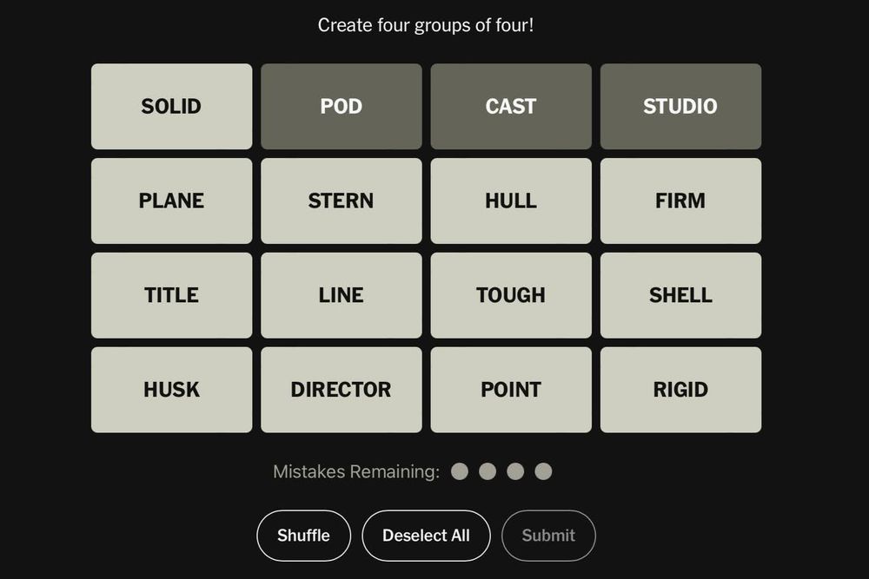
Task: Select the TOUGH word tile
Action: 511,296
